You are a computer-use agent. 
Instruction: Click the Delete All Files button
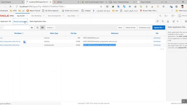(x=131, y=27)
